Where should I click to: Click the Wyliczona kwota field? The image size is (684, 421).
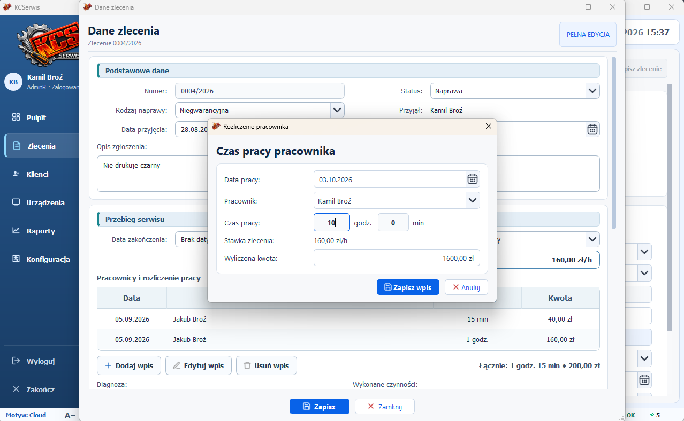(397, 258)
